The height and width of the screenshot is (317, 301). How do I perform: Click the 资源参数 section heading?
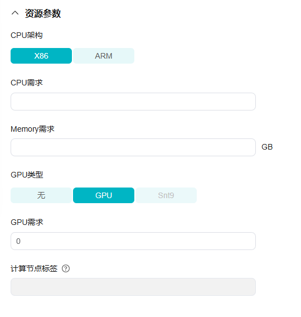pyautogui.click(x=43, y=13)
